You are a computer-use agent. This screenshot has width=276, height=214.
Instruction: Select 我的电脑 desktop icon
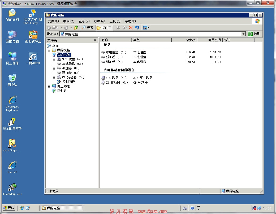point(12,37)
